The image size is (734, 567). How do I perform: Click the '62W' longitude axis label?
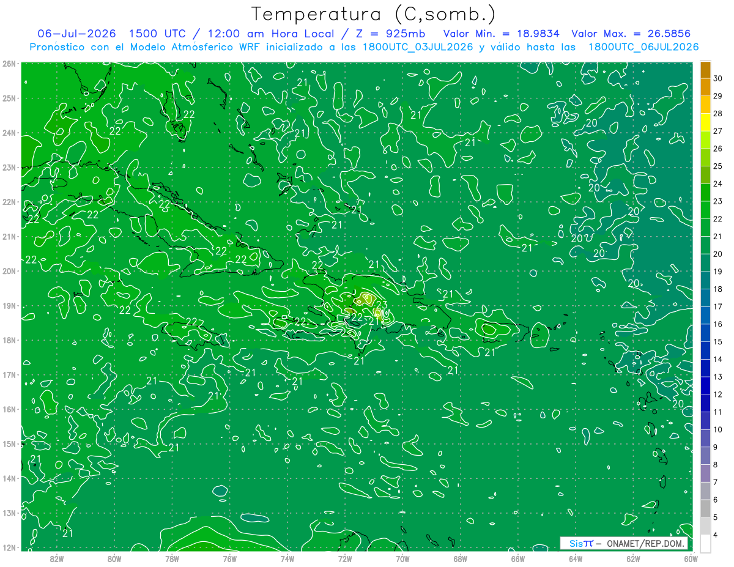point(633,559)
